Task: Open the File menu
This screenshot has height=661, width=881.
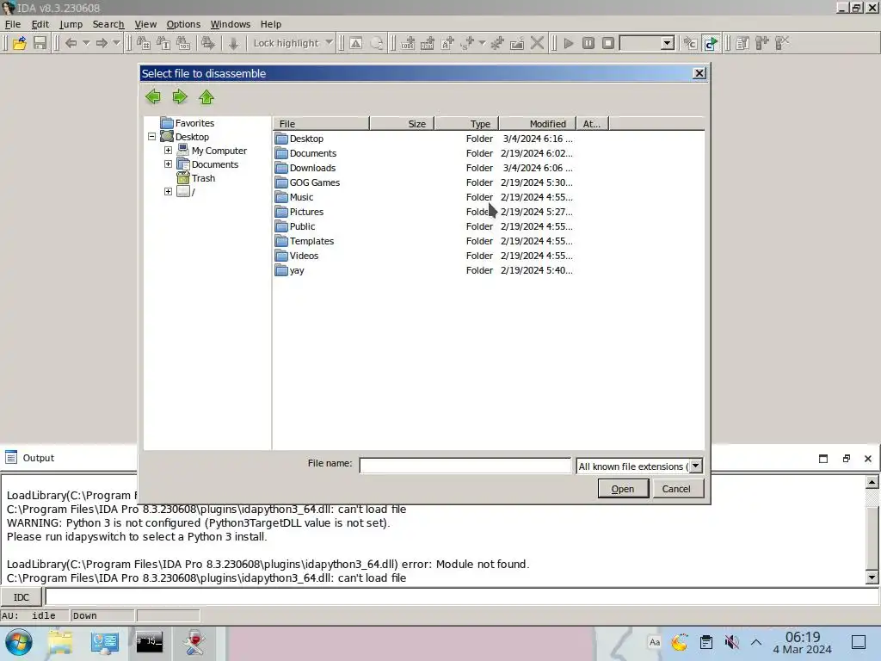Action: [12, 24]
